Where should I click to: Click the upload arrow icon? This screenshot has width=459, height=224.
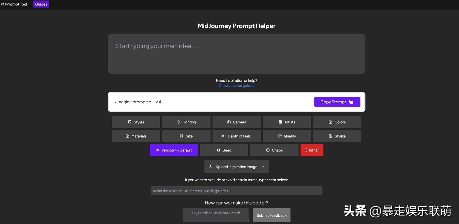(211, 167)
